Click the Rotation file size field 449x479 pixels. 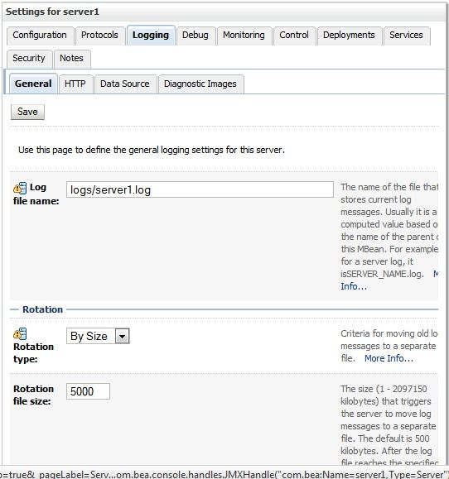[x=88, y=391]
